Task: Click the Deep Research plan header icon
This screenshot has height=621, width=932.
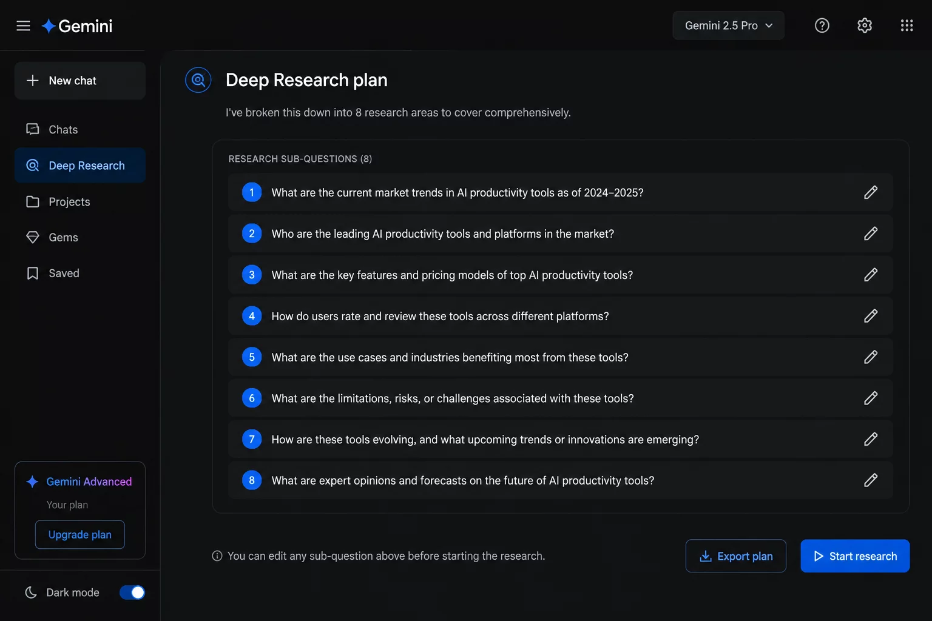Action: 198,80
